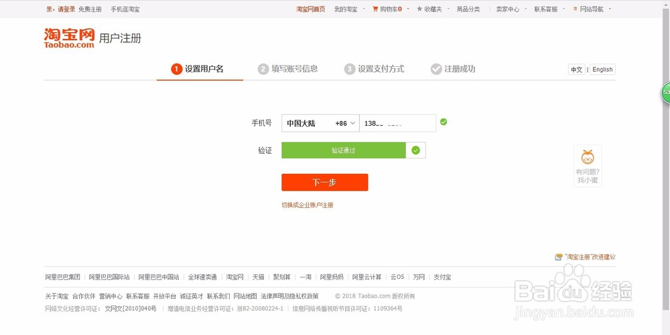
Task: Open 阿里妈妈 footer link
Action: coord(332,277)
